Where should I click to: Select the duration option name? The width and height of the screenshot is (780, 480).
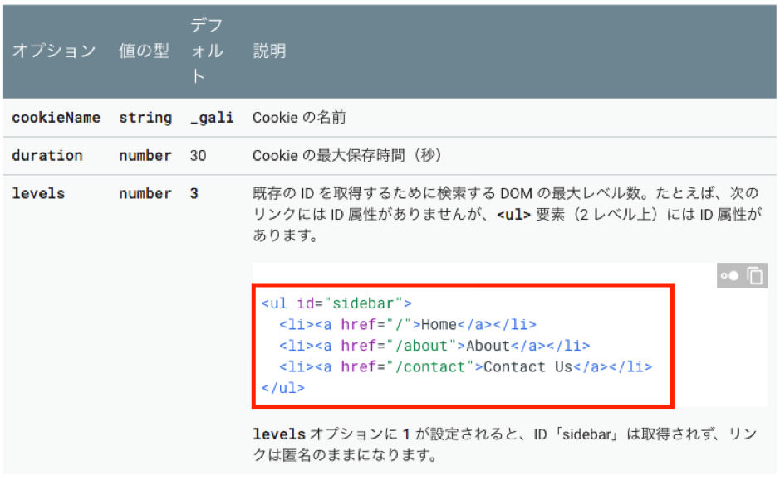[47, 156]
